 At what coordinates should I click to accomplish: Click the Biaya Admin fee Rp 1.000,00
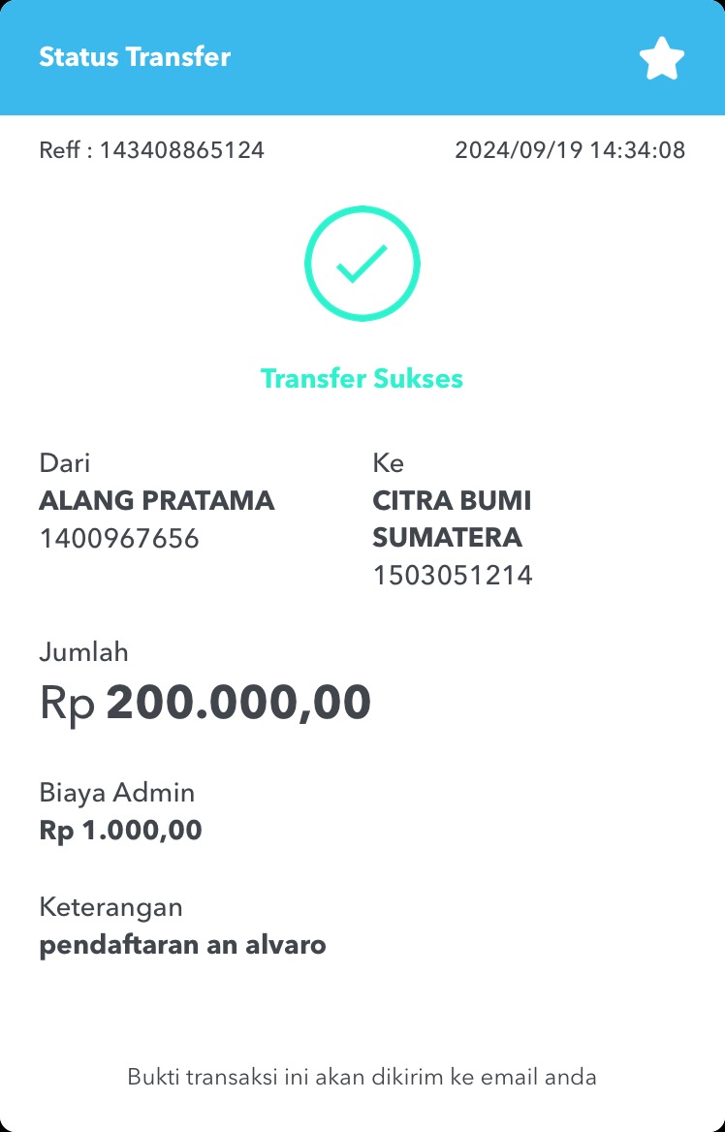(x=120, y=831)
